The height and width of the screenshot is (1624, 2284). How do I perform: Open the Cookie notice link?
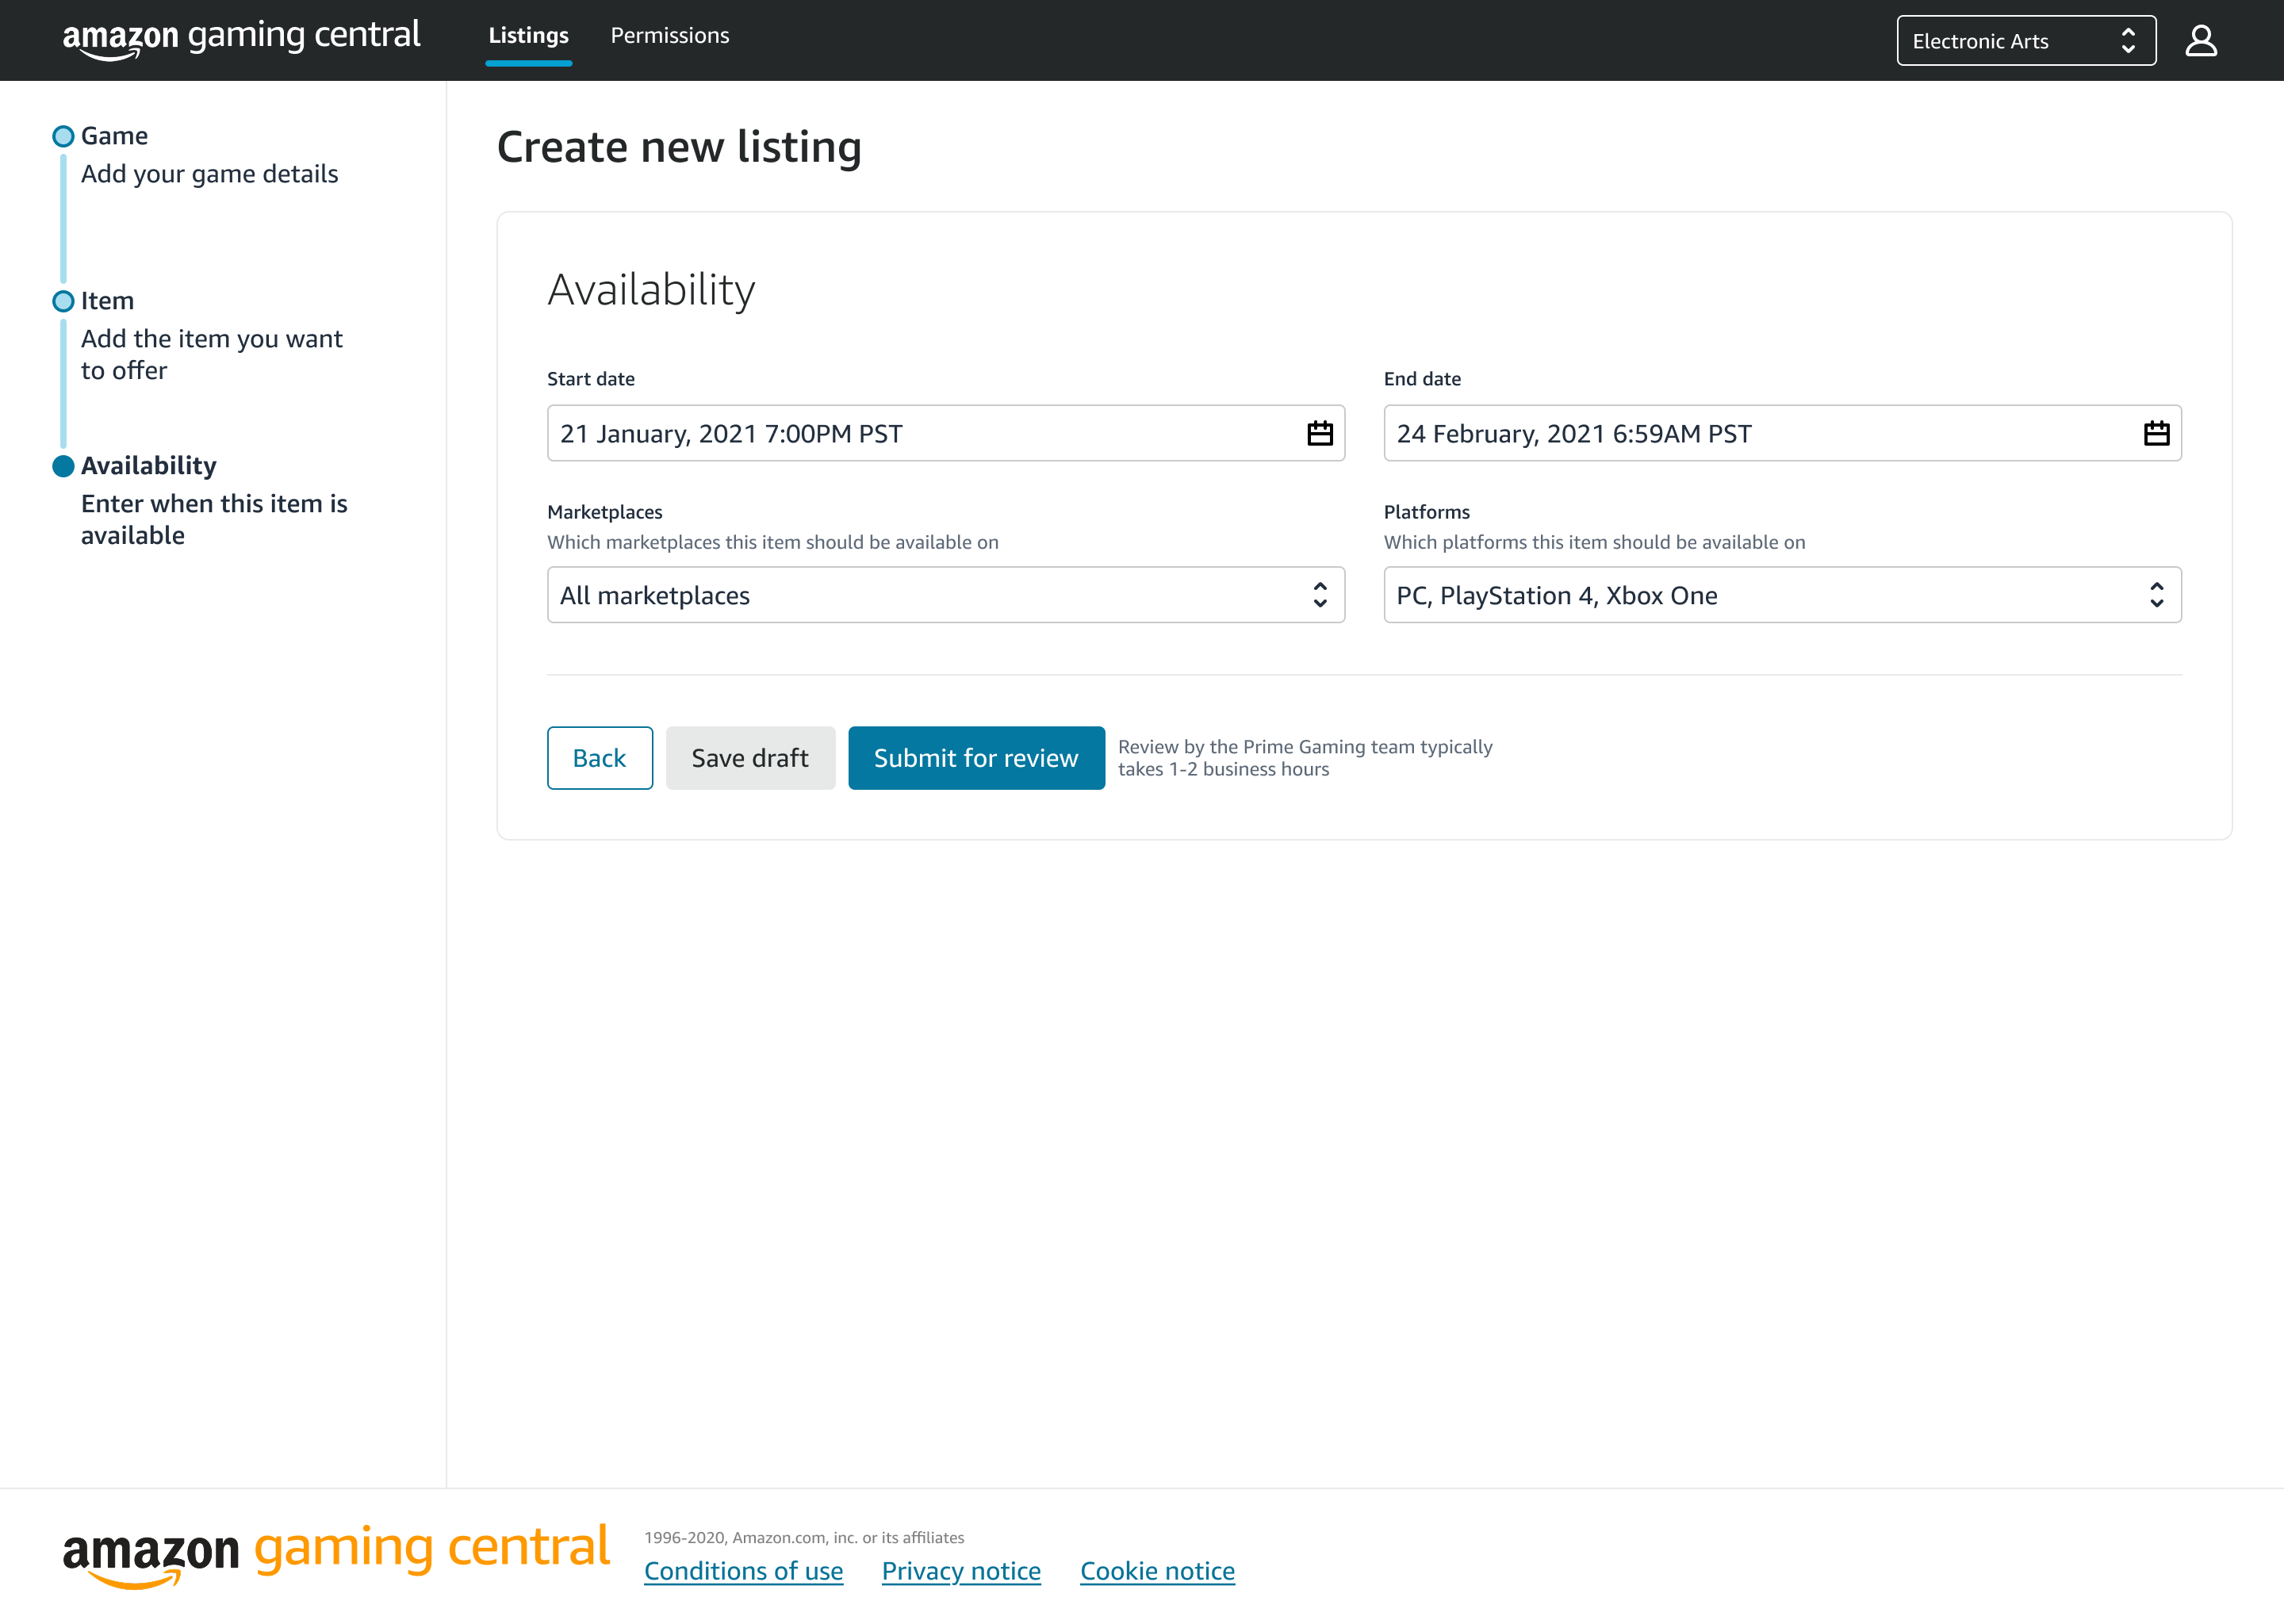(x=1157, y=1571)
